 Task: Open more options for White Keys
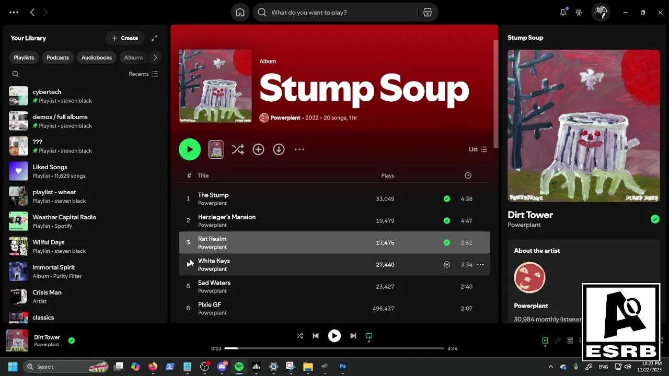pos(480,265)
